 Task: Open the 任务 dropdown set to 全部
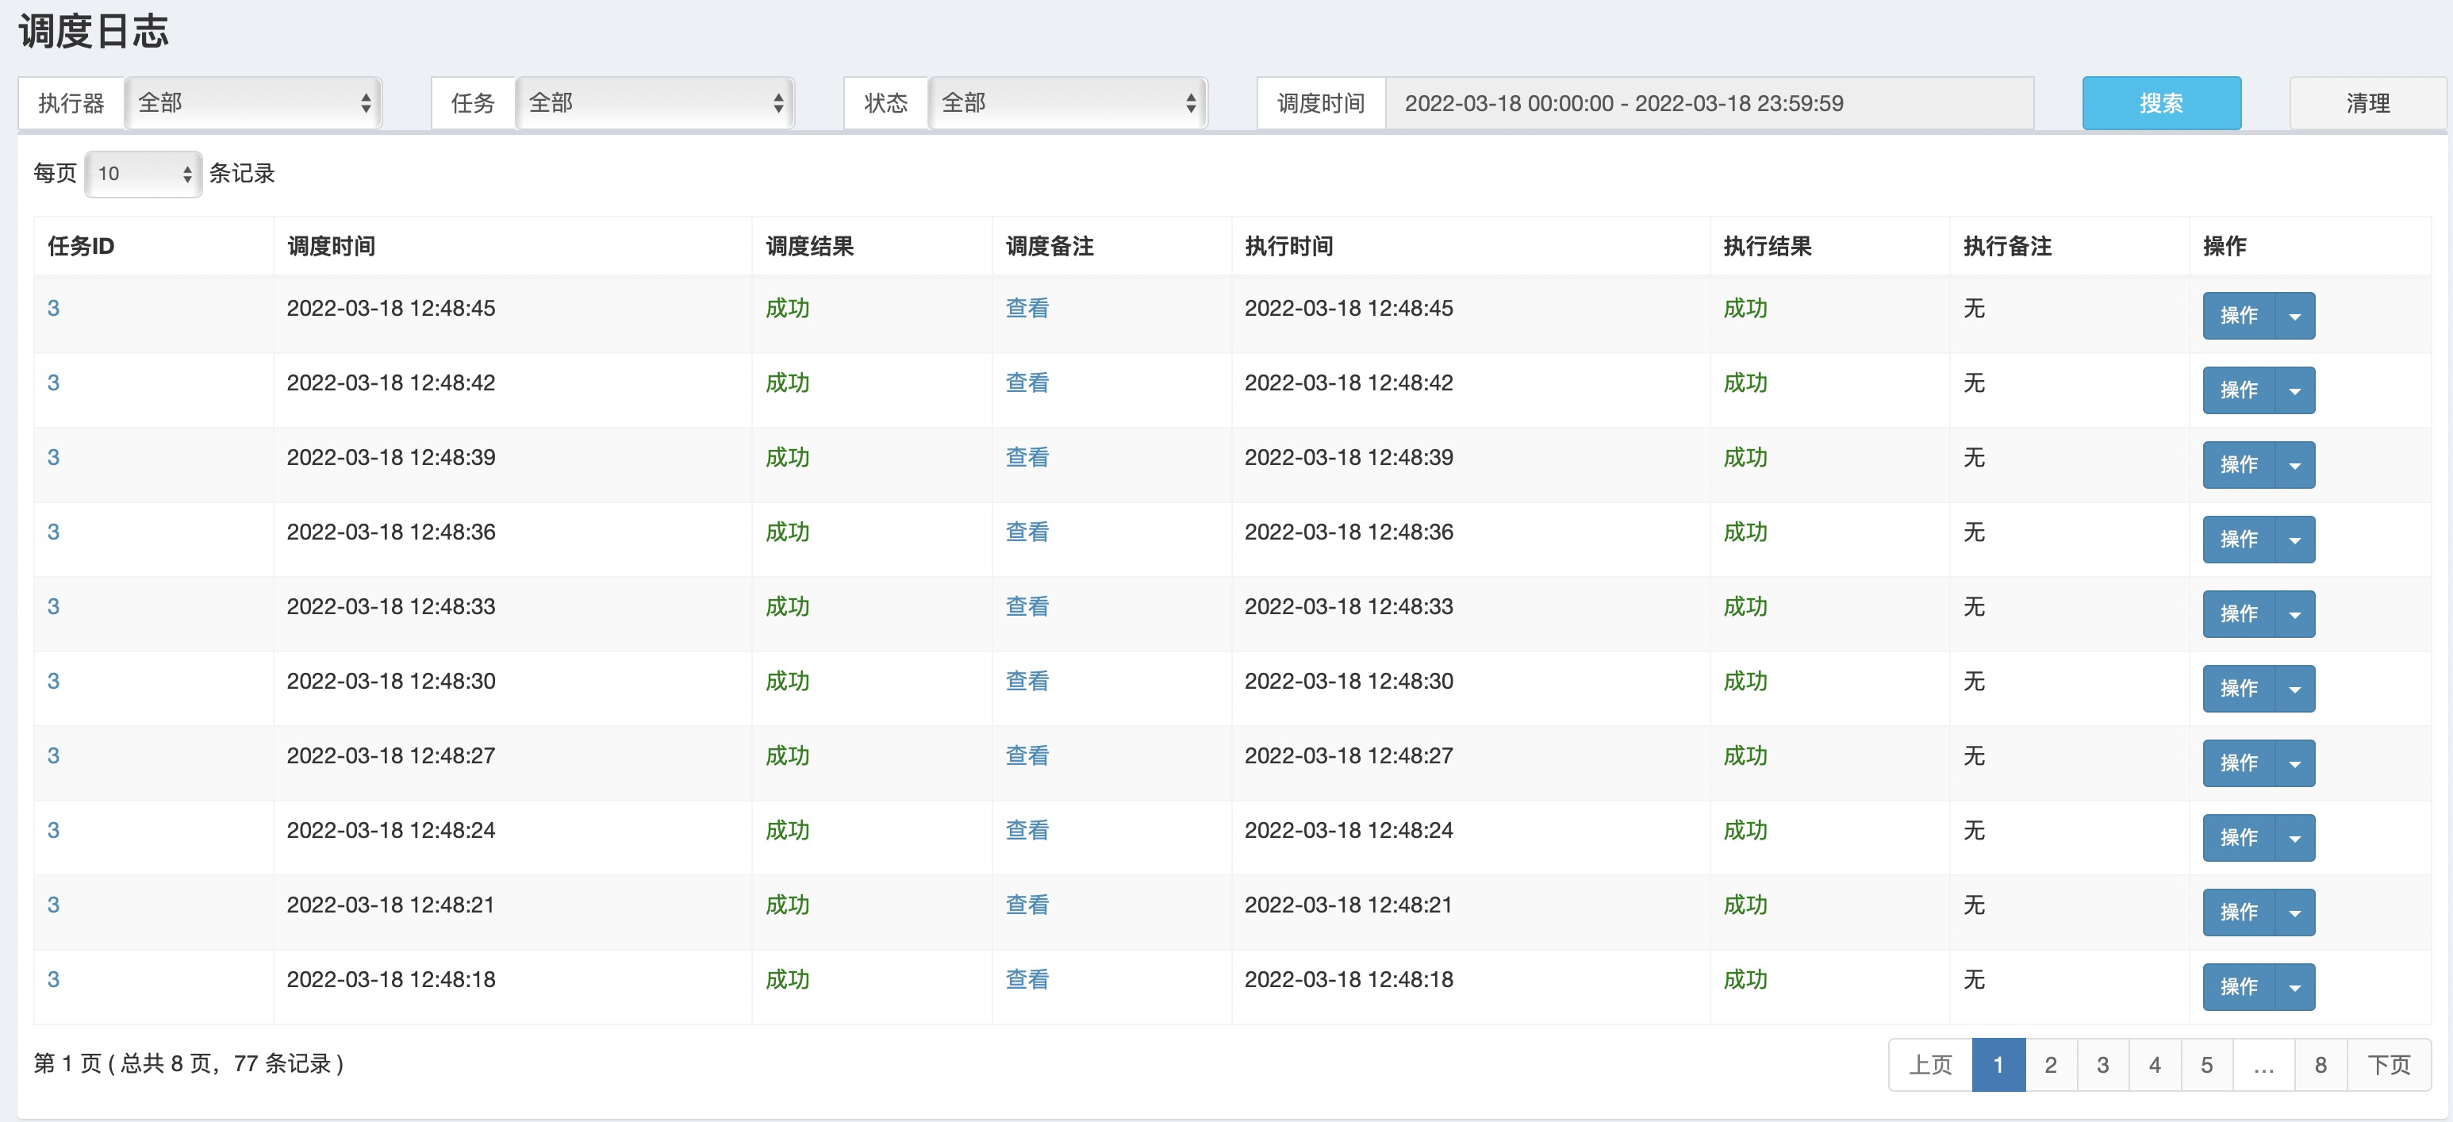655,103
